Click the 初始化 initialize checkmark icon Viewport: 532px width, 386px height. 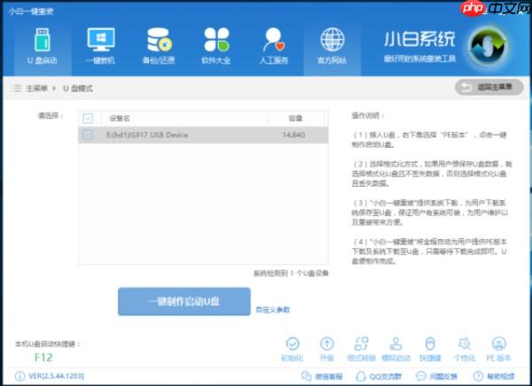click(293, 344)
